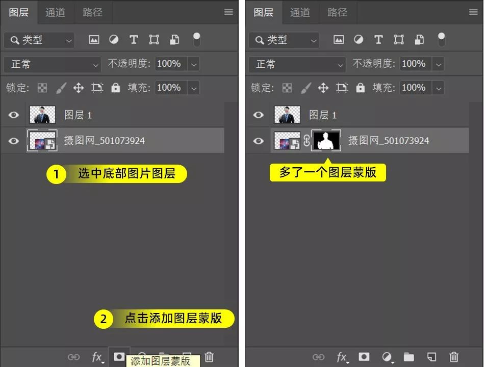
Task: Lock position in right panel
Action: tap(323, 88)
